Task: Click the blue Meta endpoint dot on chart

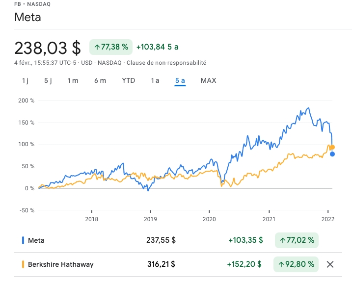Action: point(332,154)
